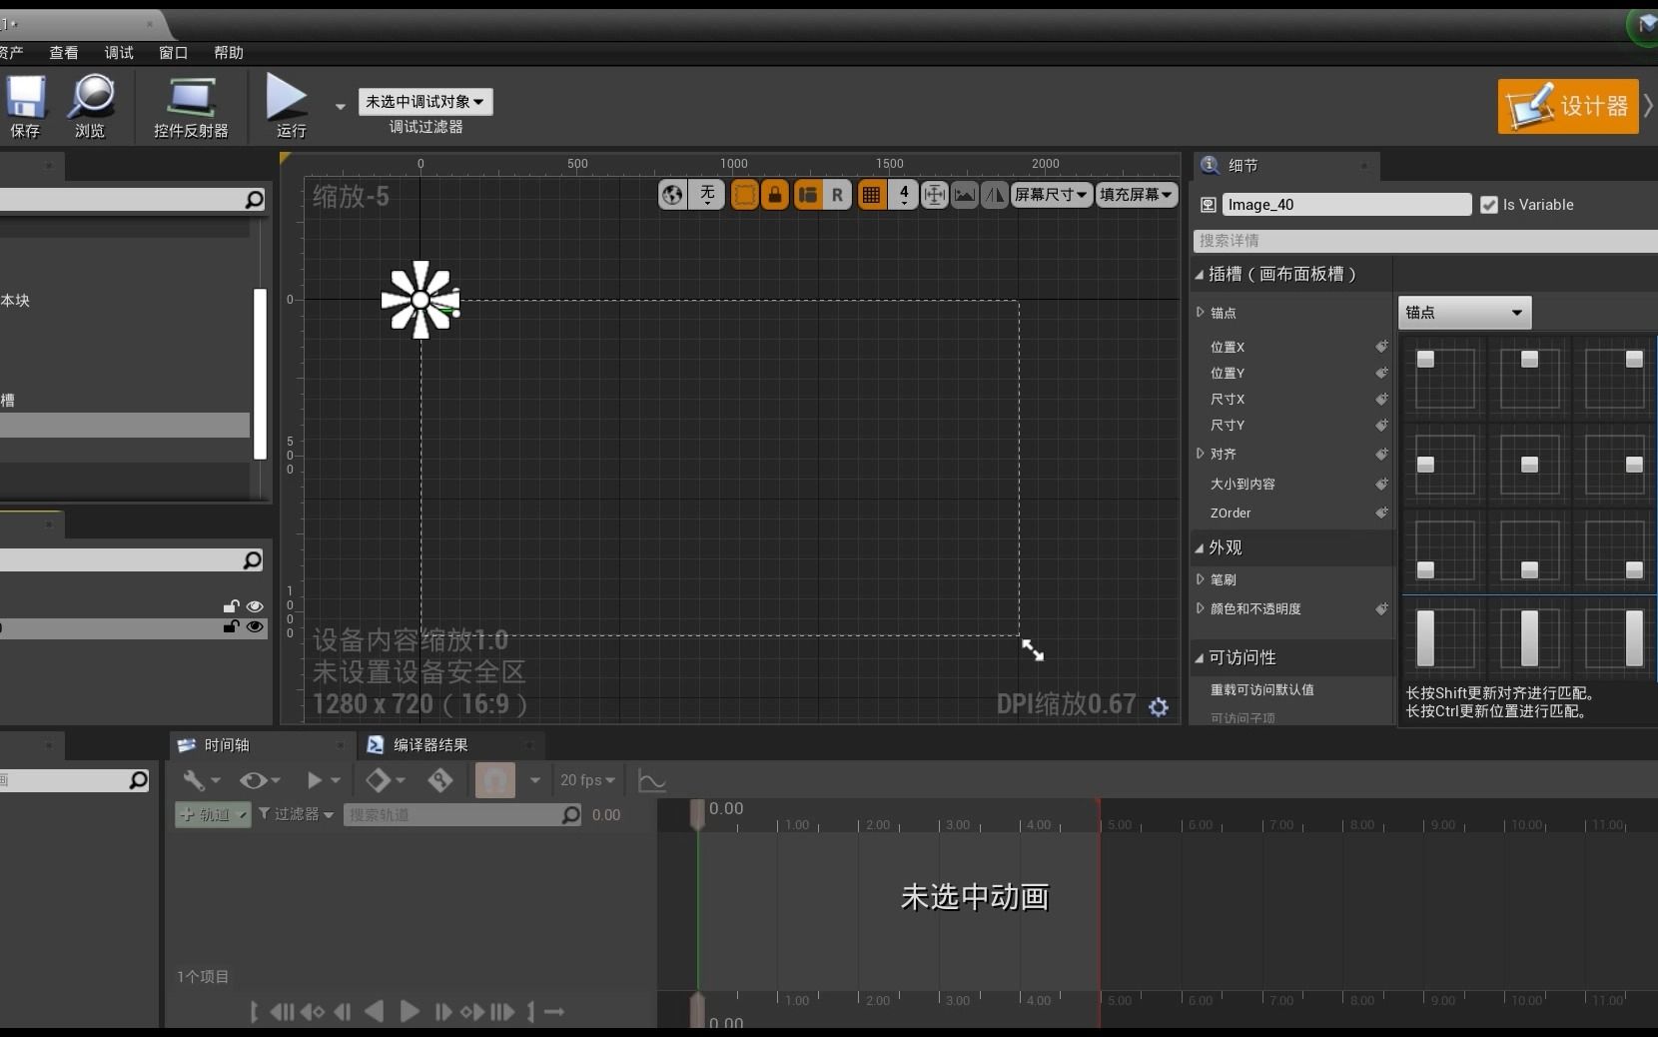Choose the middle-right anchor preset
This screenshot has width=1658, height=1037.
click(x=1615, y=465)
